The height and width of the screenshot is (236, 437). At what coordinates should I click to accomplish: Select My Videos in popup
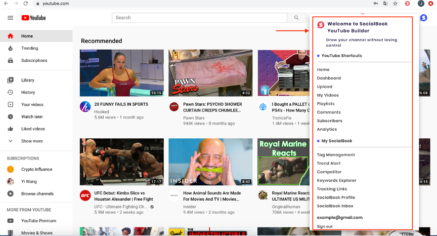coord(328,95)
